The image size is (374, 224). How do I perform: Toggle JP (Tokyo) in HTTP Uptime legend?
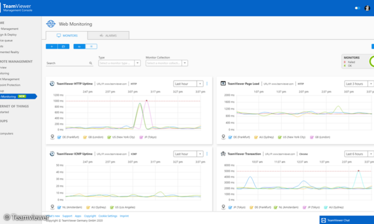pyautogui.click(x=141, y=137)
